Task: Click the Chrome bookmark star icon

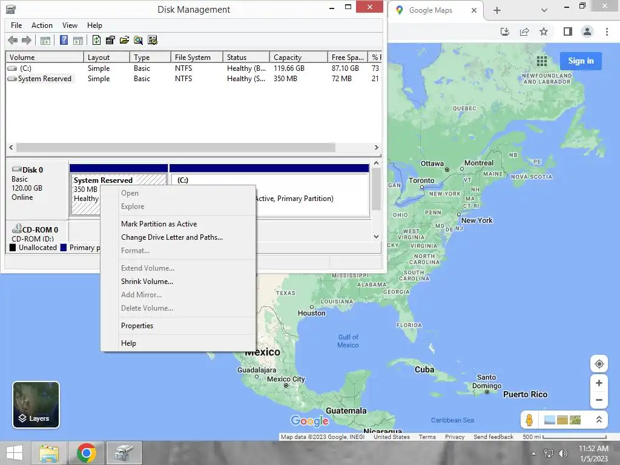Action: (x=544, y=31)
